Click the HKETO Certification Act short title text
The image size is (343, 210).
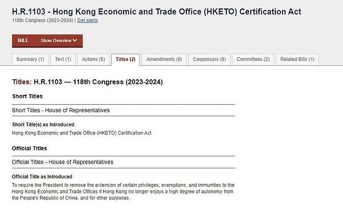[x=82, y=133]
